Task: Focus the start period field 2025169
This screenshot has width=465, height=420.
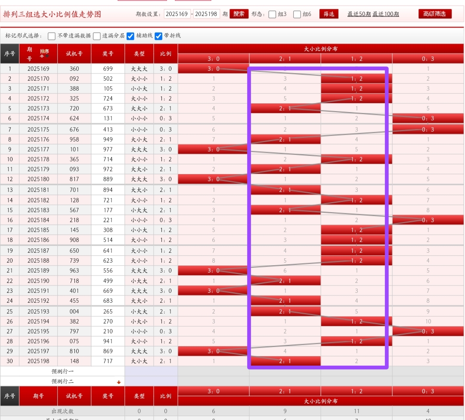Action: [x=177, y=14]
